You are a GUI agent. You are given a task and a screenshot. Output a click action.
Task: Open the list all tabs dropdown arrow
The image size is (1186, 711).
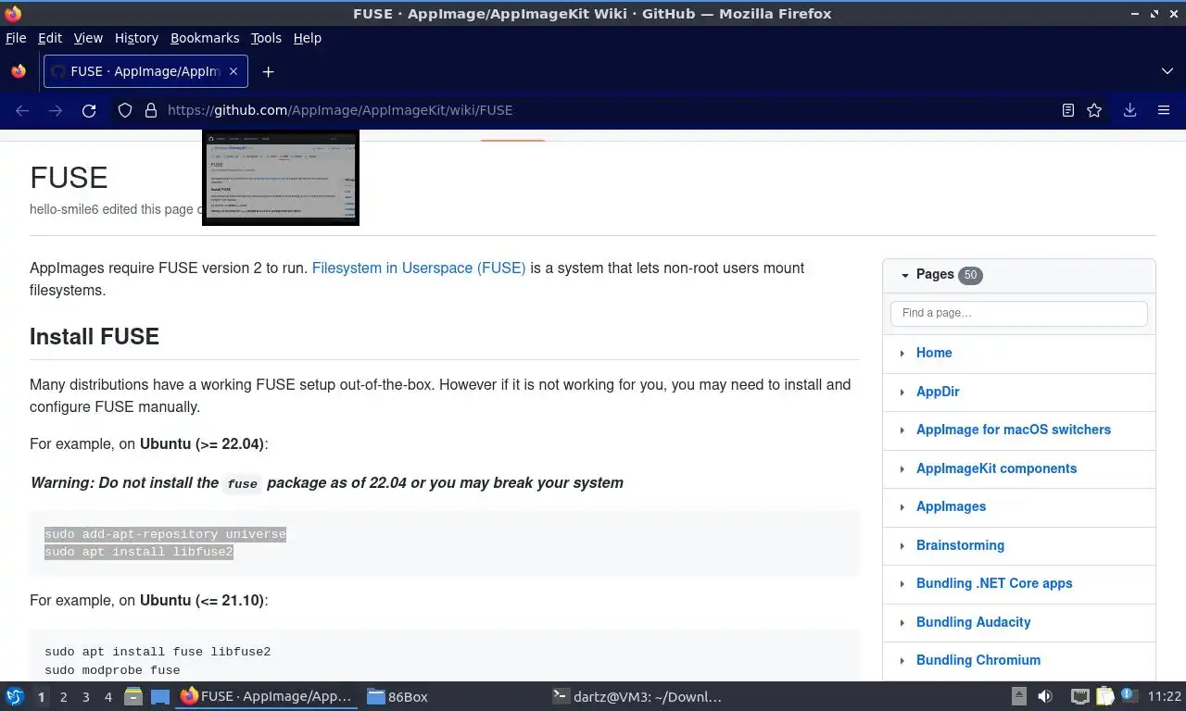(1167, 71)
